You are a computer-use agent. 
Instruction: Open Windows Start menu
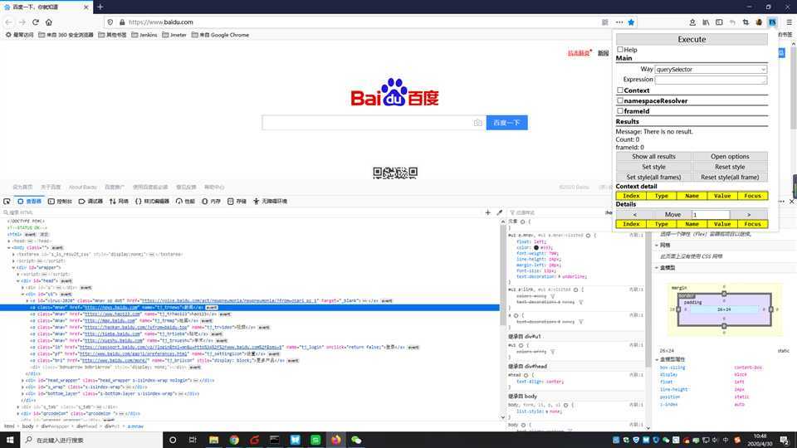coord(10,440)
